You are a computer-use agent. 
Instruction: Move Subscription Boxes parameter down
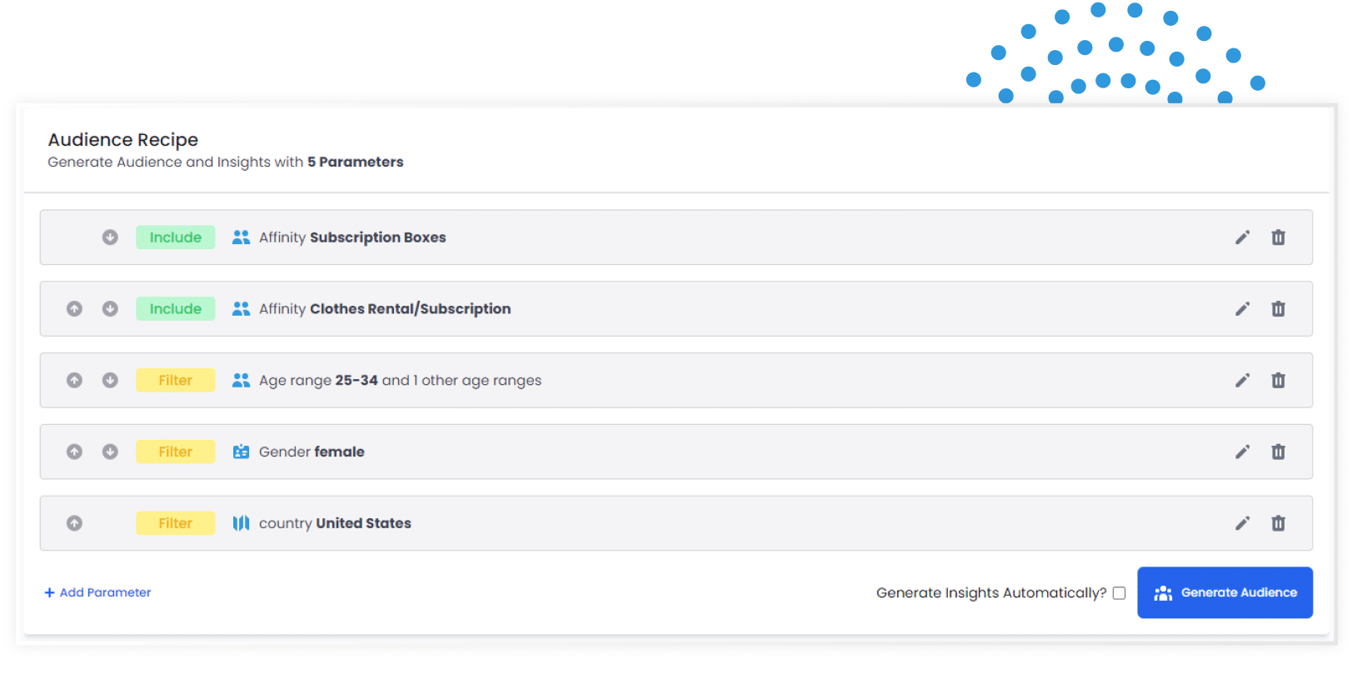[110, 237]
